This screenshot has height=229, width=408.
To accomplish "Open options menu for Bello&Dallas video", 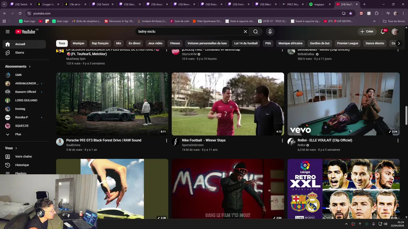I will 398,50.
